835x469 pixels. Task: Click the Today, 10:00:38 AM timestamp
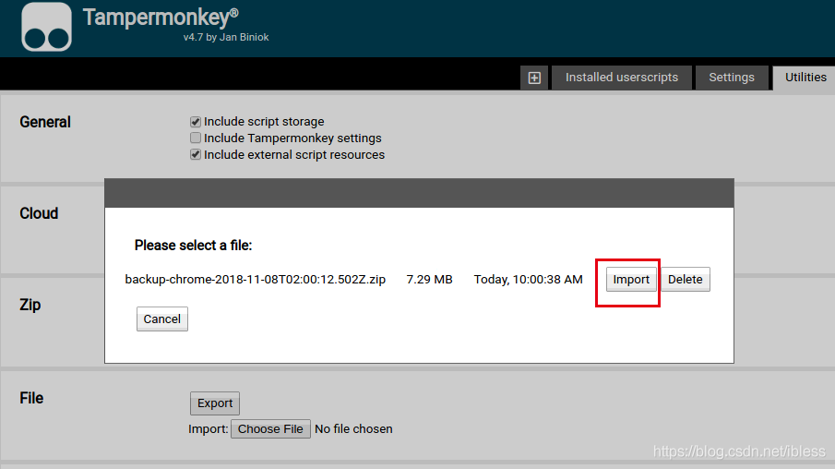(x=529, y=279)
